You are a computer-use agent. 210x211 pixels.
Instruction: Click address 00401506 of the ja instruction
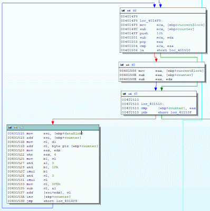pyautogui.click(x=129, y=50)
